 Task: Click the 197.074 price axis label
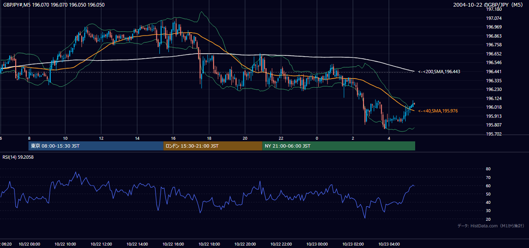493,18
